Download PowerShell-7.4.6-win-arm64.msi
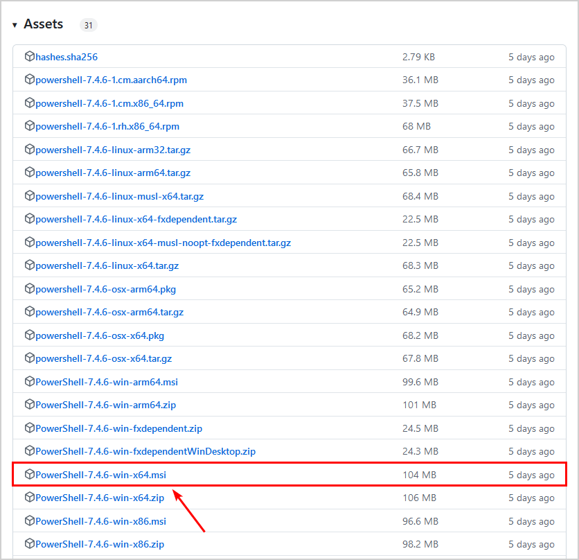 [x=107, y=382]
